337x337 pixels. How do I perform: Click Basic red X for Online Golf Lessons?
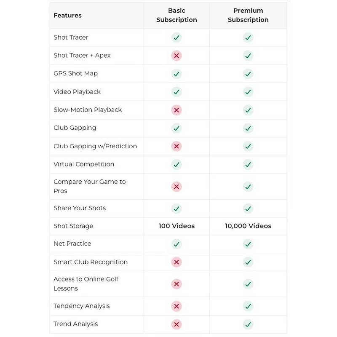click(x=177, y=284)
